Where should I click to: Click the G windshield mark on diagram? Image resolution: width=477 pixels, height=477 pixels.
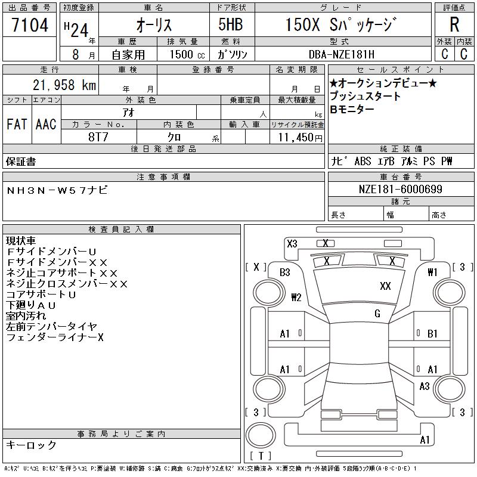coord(377,314)
